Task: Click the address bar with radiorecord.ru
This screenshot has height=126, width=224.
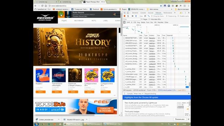Action: click(x=105, y=6)
